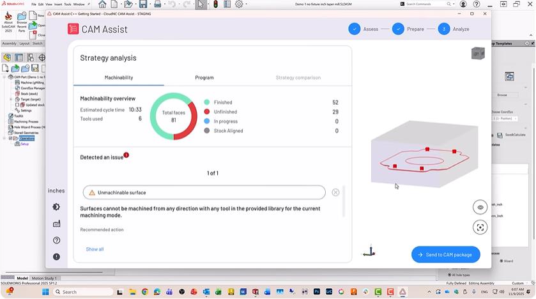Screen dimensions: 536x299
Task: Open the Search Commands dropdown arrow
Action: (x=454, y=4)
